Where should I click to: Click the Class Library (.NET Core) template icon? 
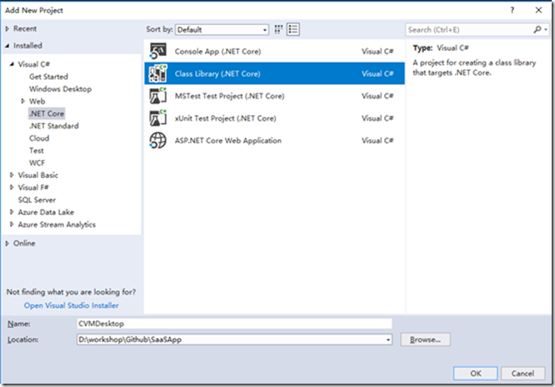point(157,73)
